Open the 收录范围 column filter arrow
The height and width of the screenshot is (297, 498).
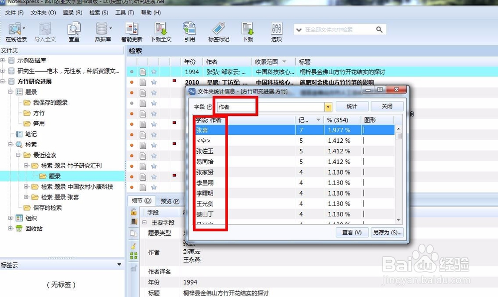pos(284,62)
